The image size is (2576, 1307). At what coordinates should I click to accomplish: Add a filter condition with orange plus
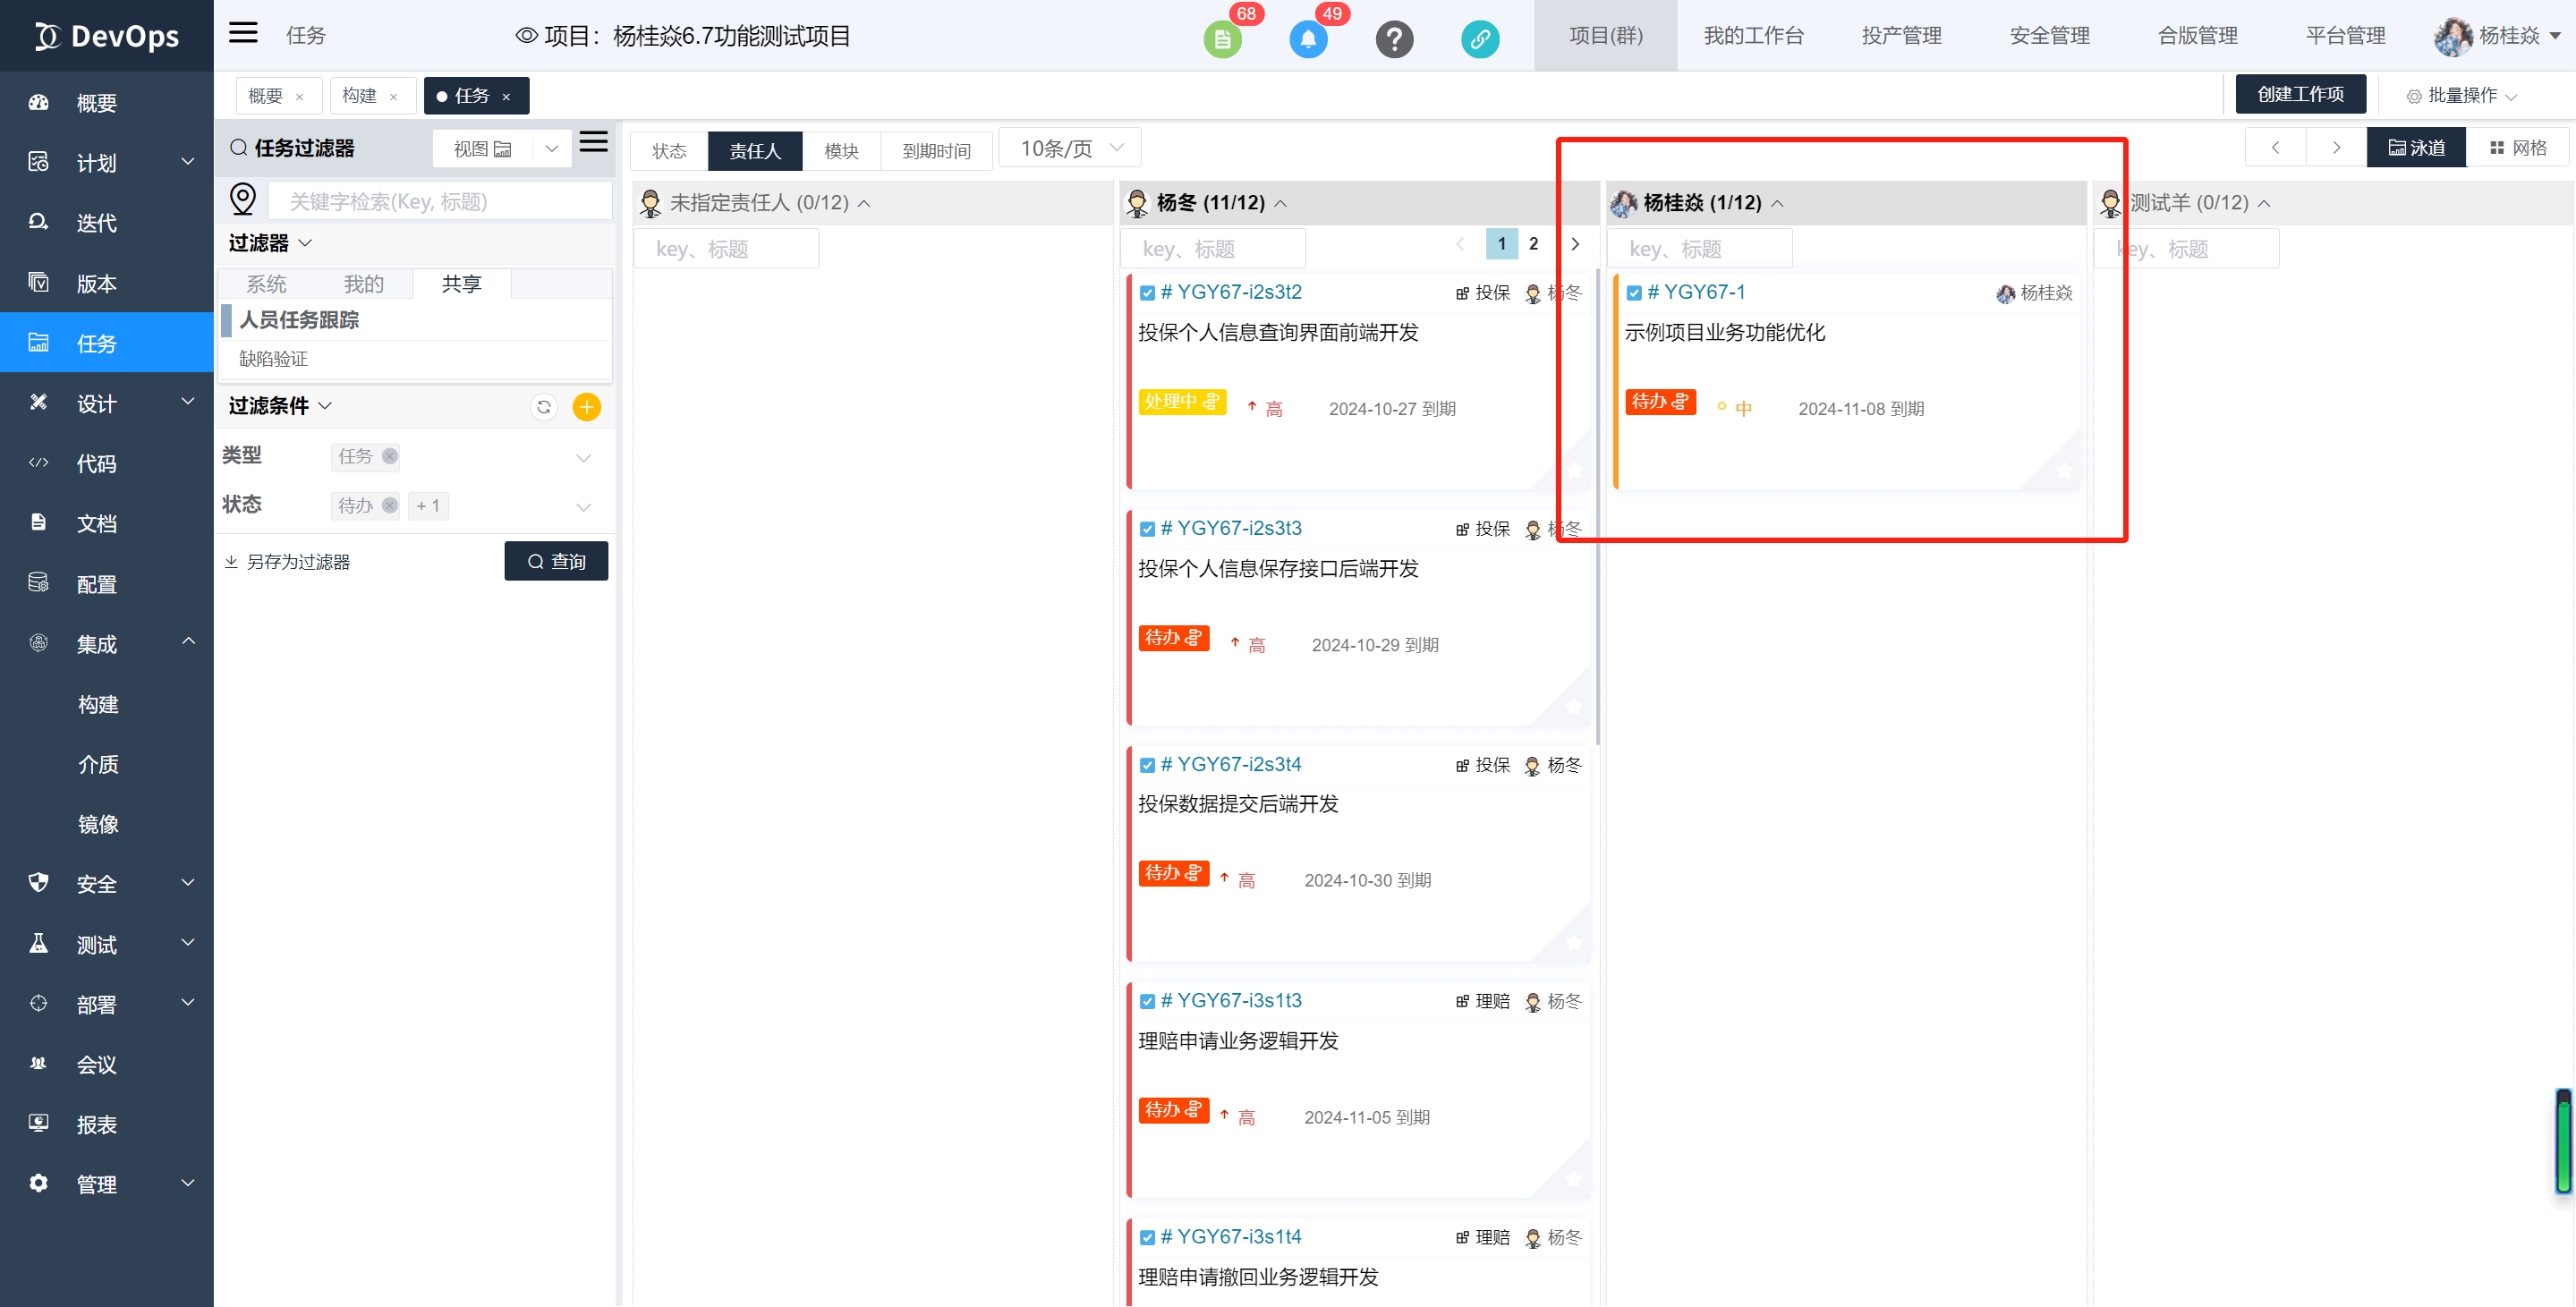(x=586, y=407)
